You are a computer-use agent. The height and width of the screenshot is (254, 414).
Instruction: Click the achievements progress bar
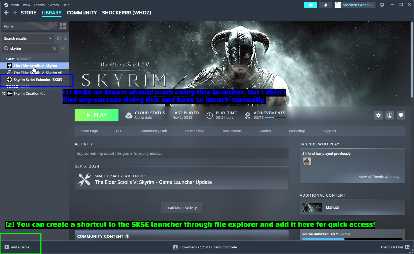click(x=276, y=118)
